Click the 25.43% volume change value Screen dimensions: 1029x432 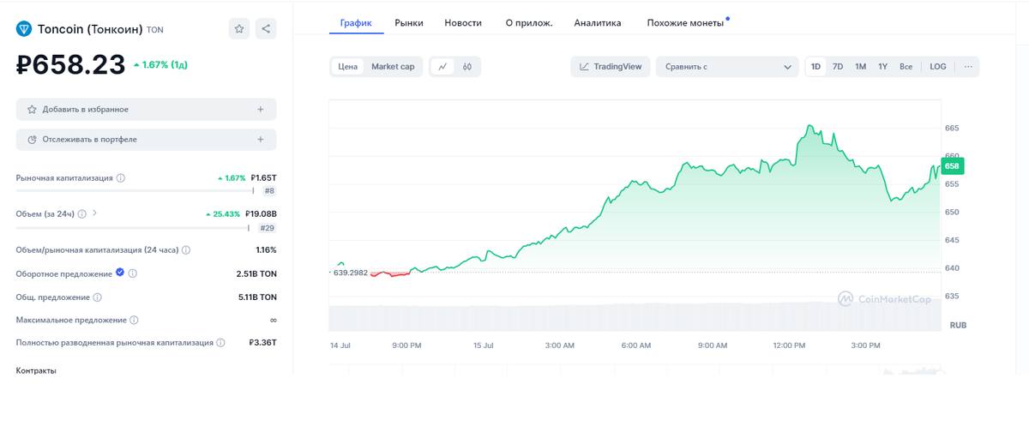(223, 213)
